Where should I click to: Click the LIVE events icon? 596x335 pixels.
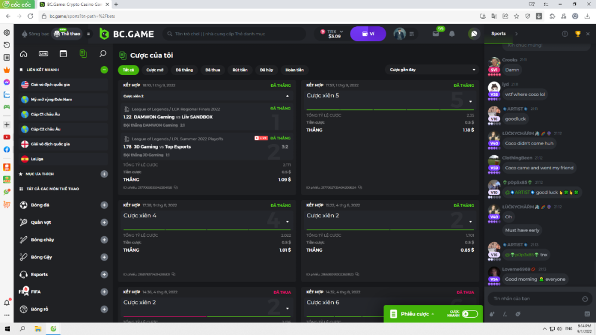point(44,54)
